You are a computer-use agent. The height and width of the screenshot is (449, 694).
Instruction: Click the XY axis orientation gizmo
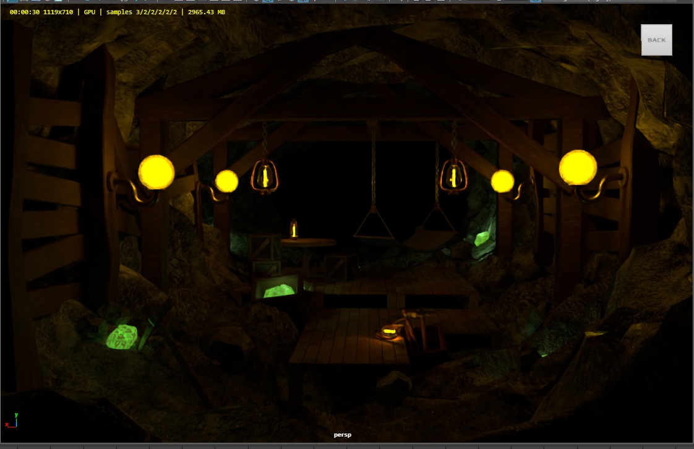click(x=11, y=420)
